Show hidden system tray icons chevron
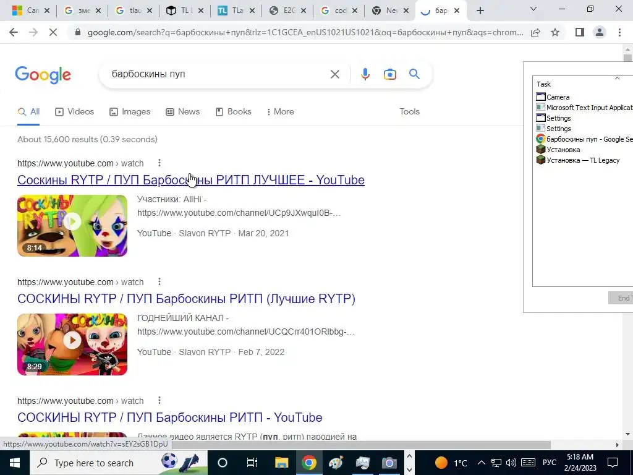Image resolution: width=633 pixels, height=475 pixels. point(481,463)
